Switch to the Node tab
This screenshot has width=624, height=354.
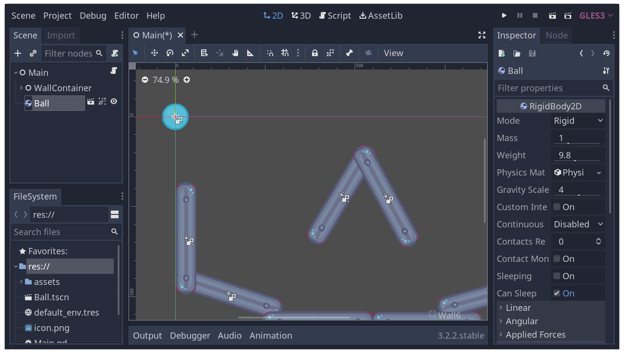(556, 35)
